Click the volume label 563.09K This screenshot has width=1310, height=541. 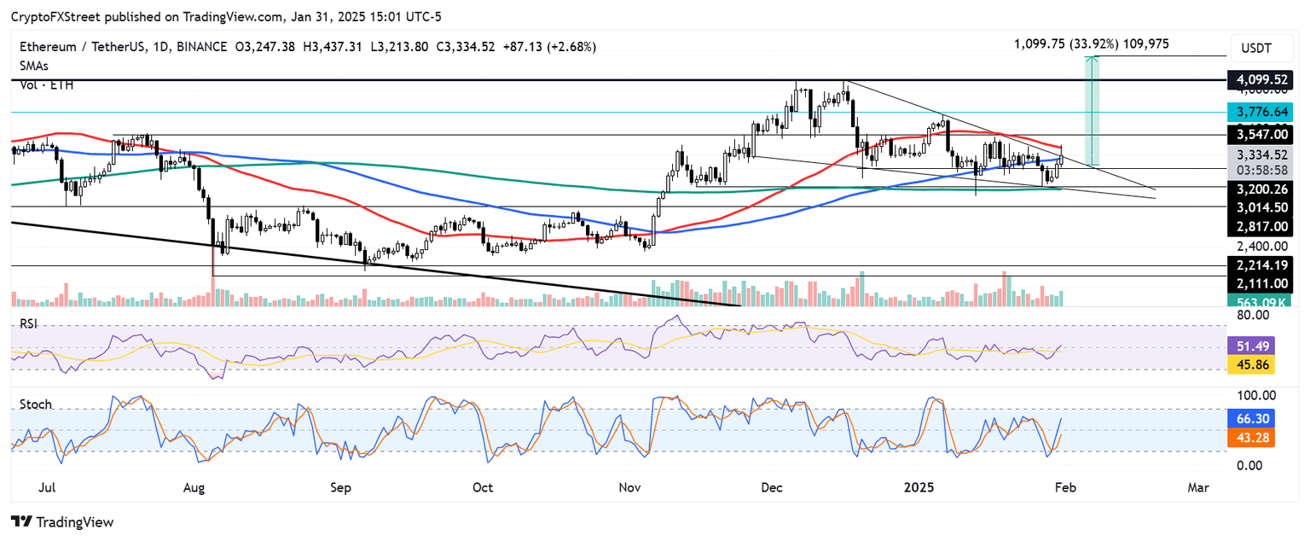point(1260,301)
